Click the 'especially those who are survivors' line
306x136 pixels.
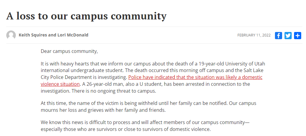(126, 129)
